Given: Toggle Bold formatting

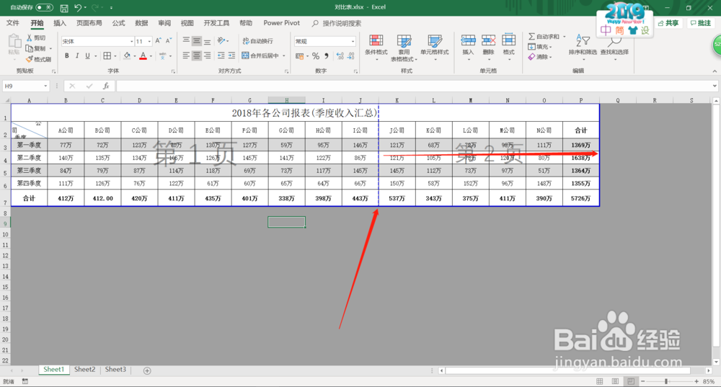Looking at the screenshot, I should click(66, 55).
